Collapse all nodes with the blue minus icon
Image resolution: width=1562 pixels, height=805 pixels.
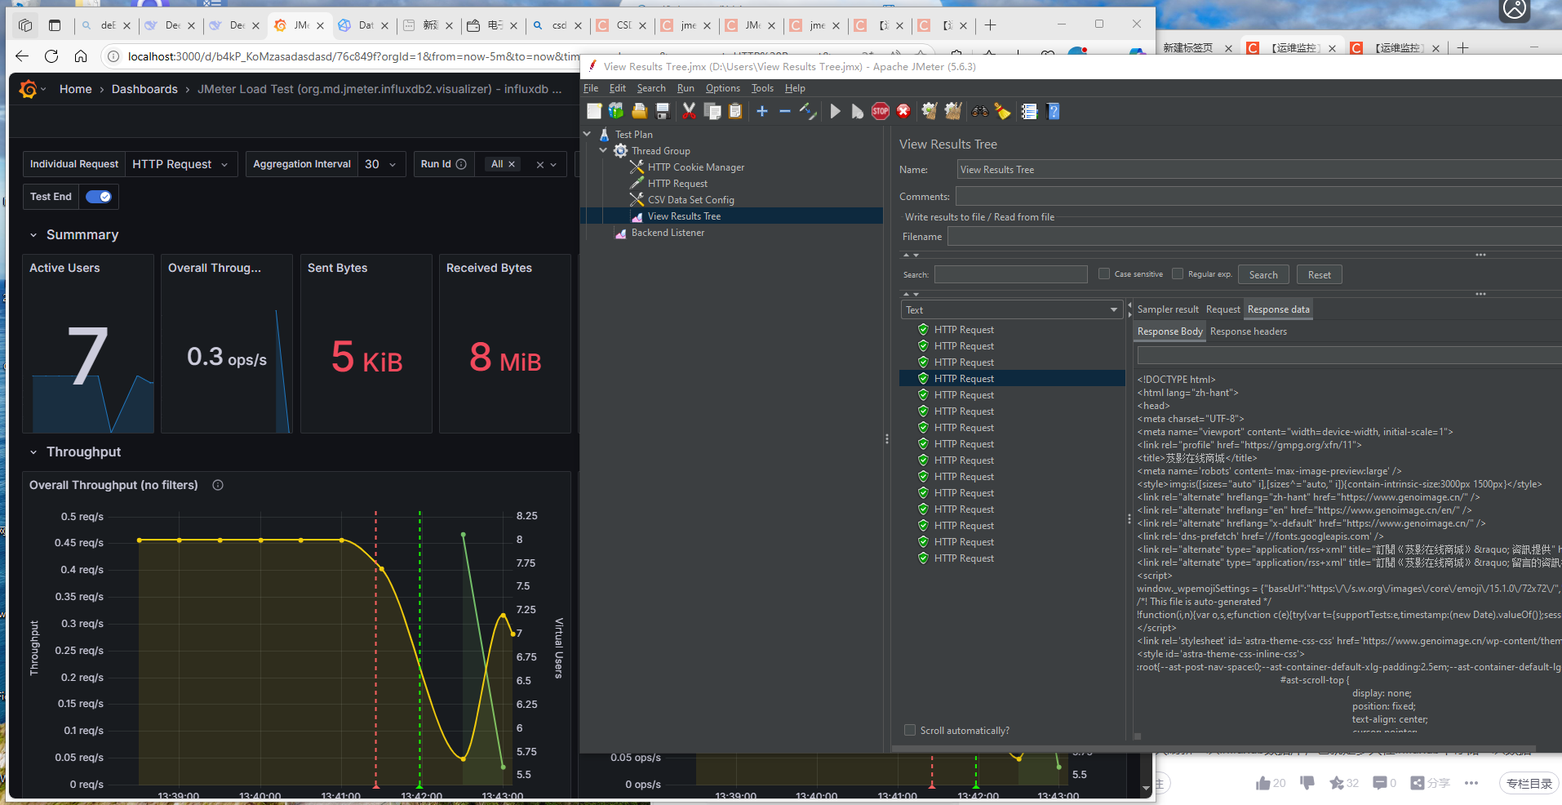pos(785,111)
